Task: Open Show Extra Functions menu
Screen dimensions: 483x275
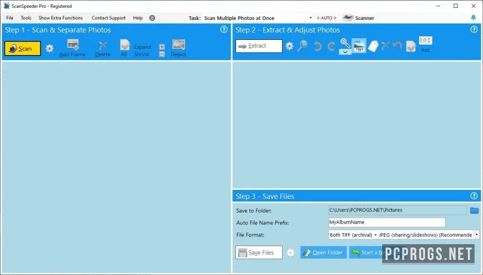Action: pyautogui.click(x=60, y=18)
